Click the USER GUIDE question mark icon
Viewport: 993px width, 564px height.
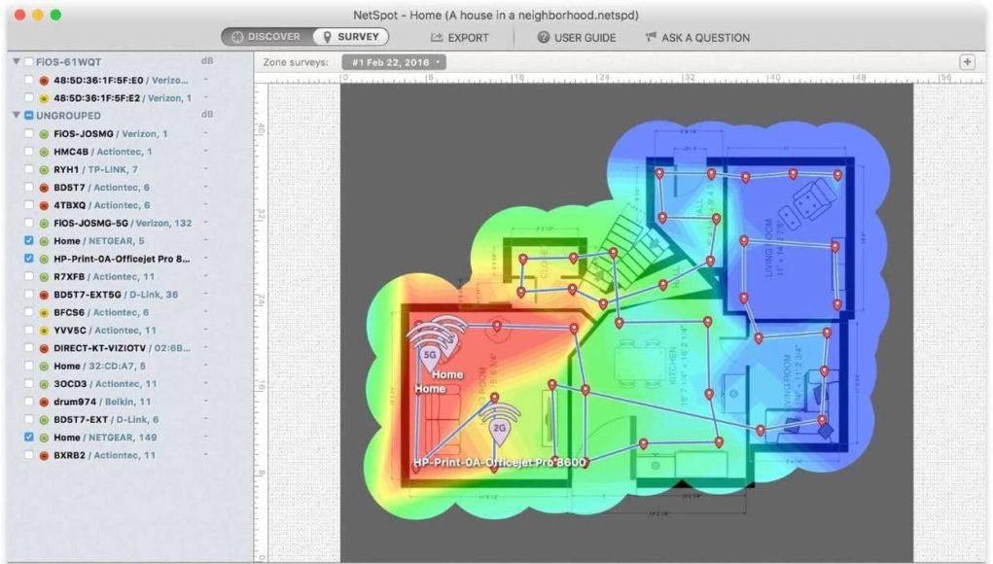(544, 37)
